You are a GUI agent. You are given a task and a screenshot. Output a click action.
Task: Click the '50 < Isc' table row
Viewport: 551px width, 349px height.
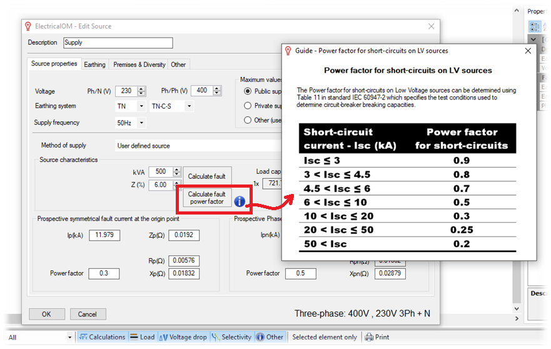coord(408,244)
